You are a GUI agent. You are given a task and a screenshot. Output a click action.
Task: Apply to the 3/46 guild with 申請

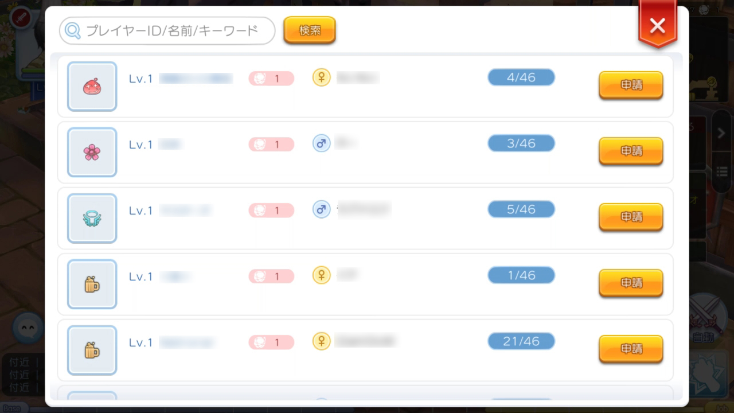click(631, 151)
